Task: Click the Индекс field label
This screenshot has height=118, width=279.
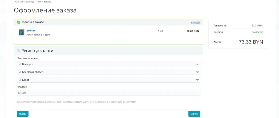Action: point(22,87)
